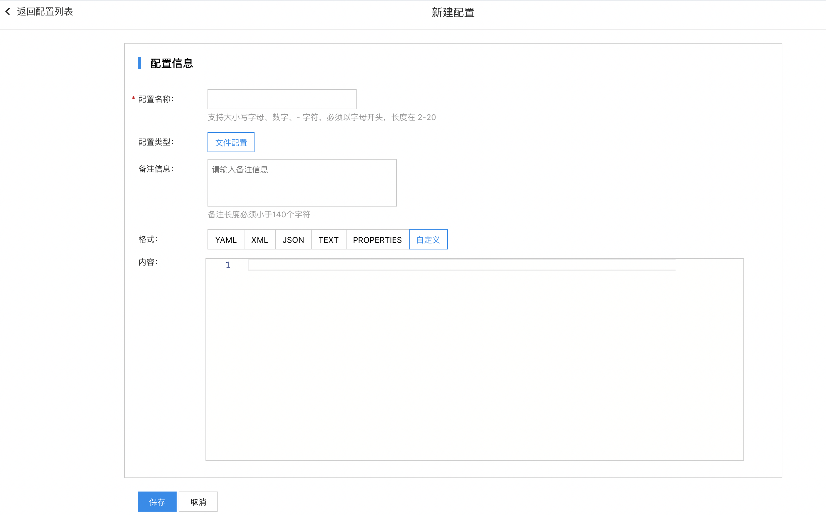This screenshot has width=826, height=515.
Task: Click the 配置信息 section heading
Action: tap(172, 63)
